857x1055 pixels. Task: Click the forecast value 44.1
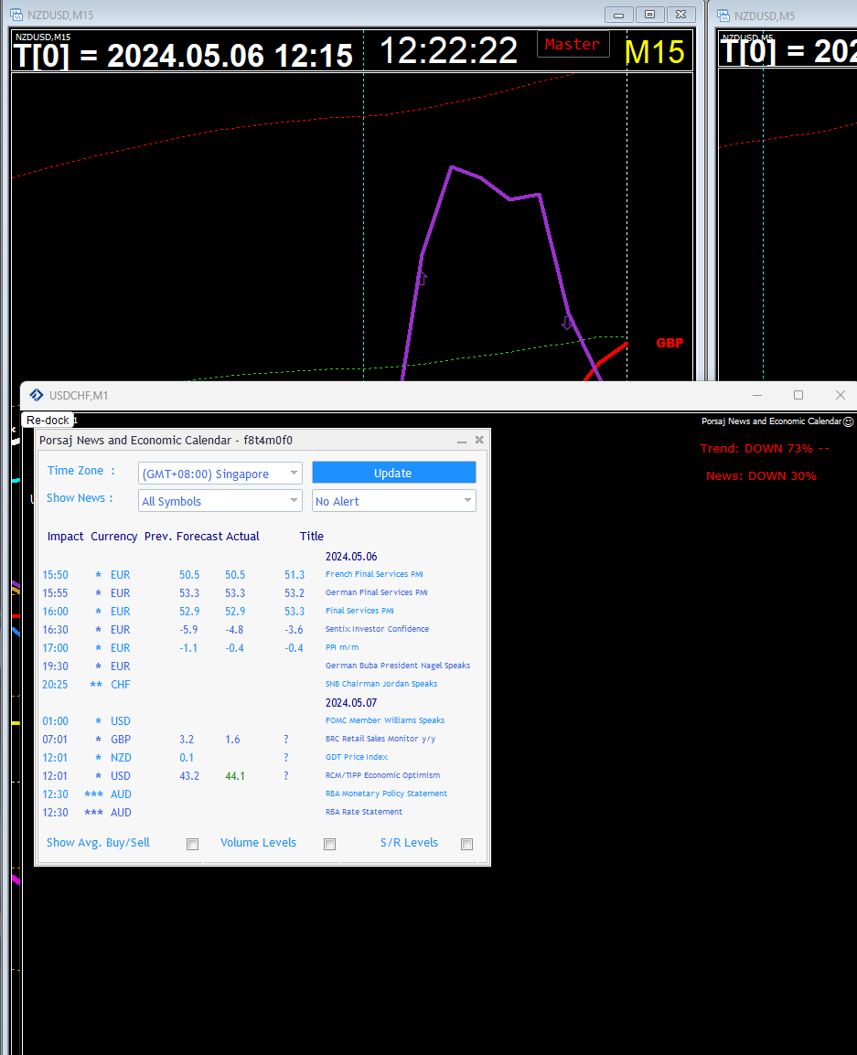pyautogui.click(x=235, y=776)
